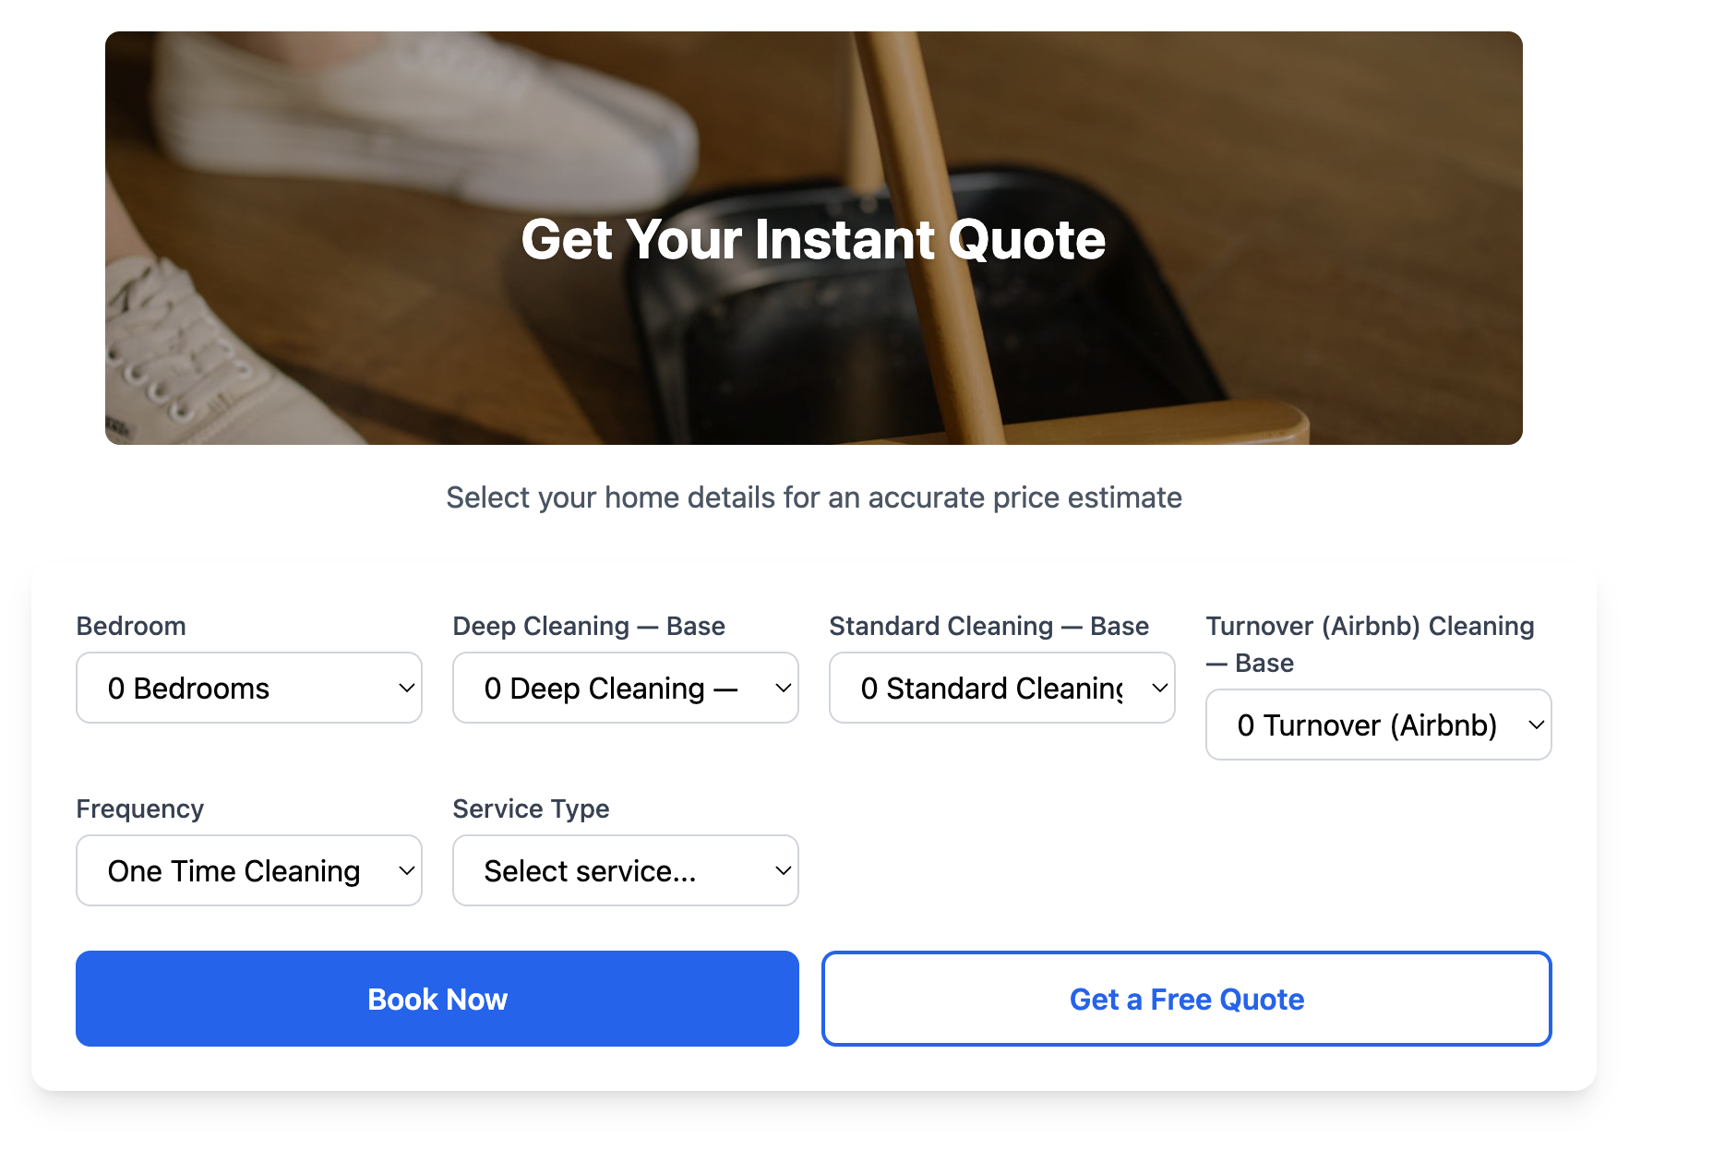Click the Service Type label
Screen dimensions: 1713x1150
tap(531, 808)
